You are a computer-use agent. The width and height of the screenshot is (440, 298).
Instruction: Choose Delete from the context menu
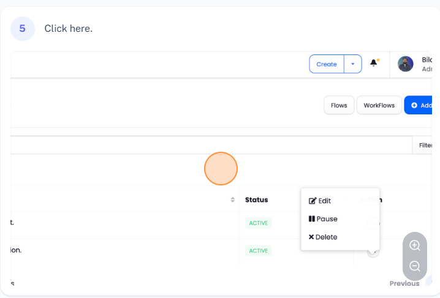(323, 237)
